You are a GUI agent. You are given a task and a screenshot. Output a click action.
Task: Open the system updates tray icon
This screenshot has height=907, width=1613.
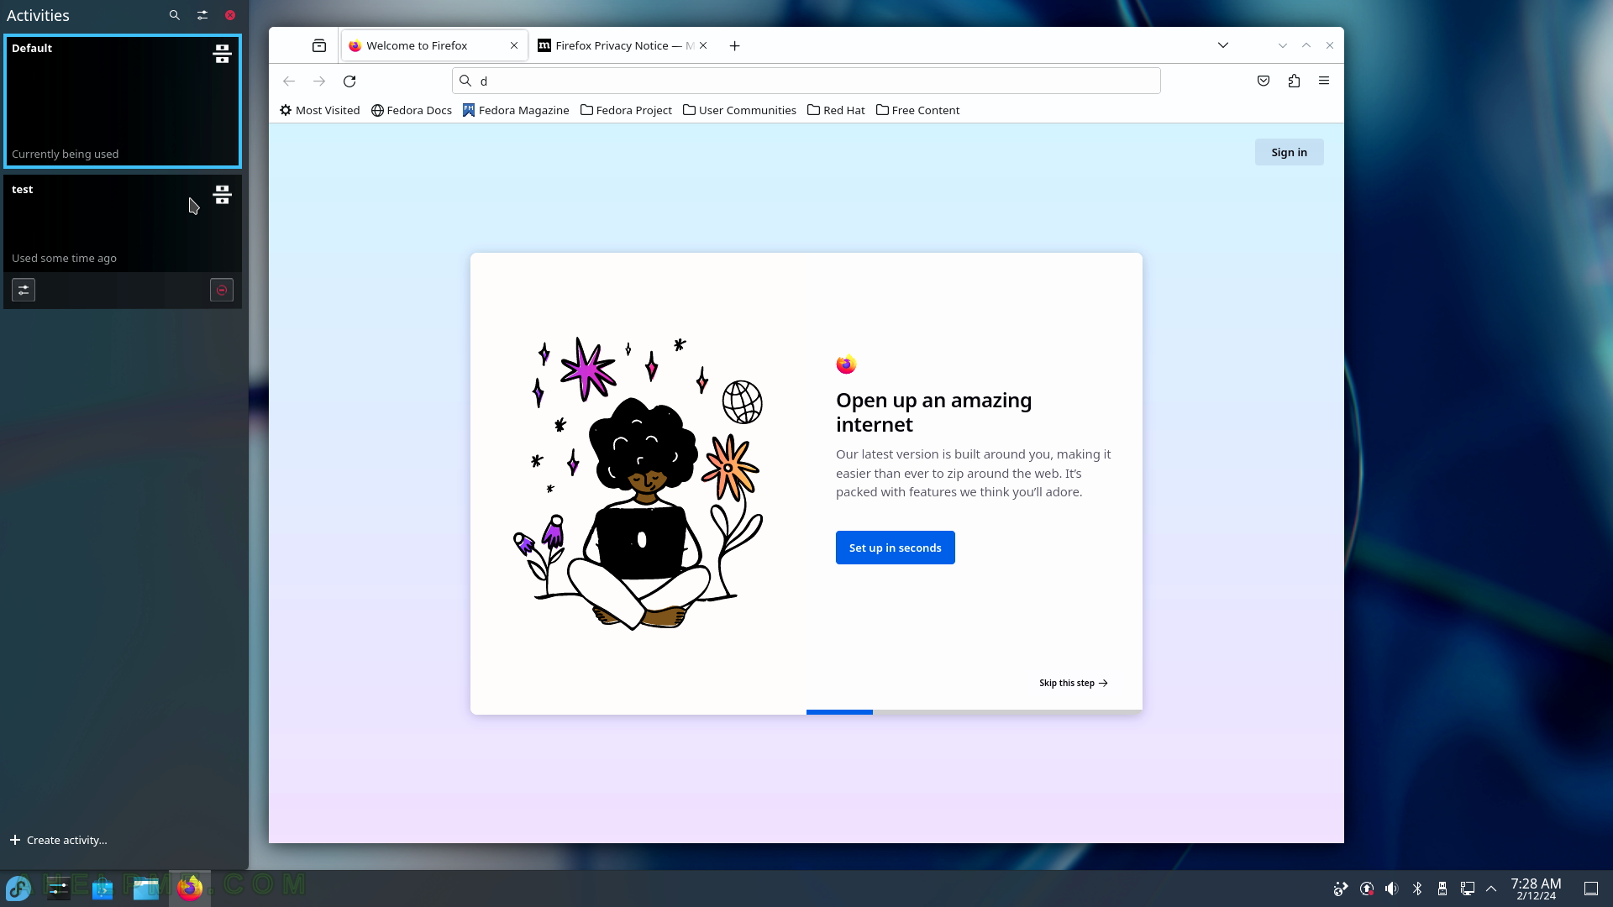click(x=1367, y=889)
